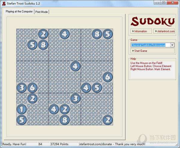Click the Classical Sudoku Professional combo box text
The width and height of the screenshot is (180, 148).
[x=148, y=45]
